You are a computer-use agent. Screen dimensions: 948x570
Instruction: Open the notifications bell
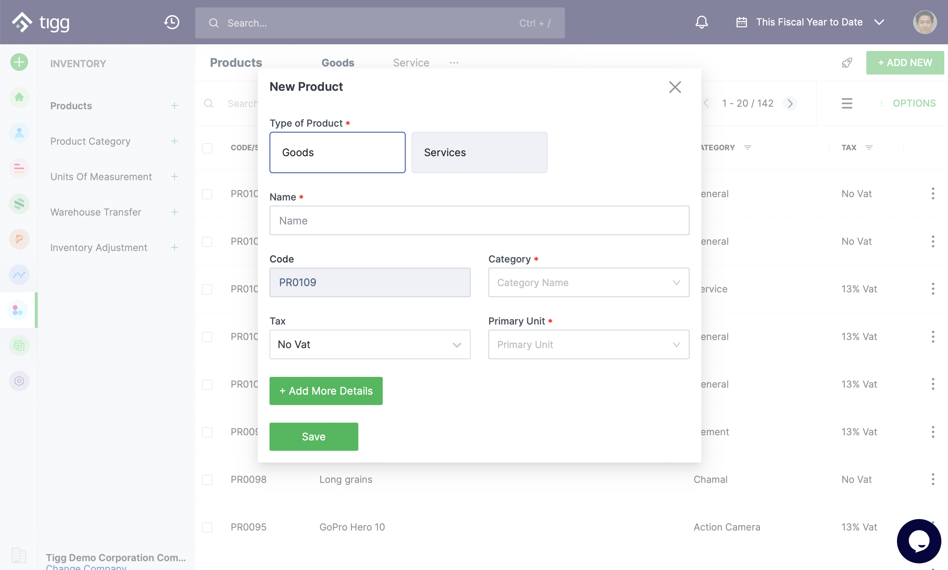click(701, 22)
